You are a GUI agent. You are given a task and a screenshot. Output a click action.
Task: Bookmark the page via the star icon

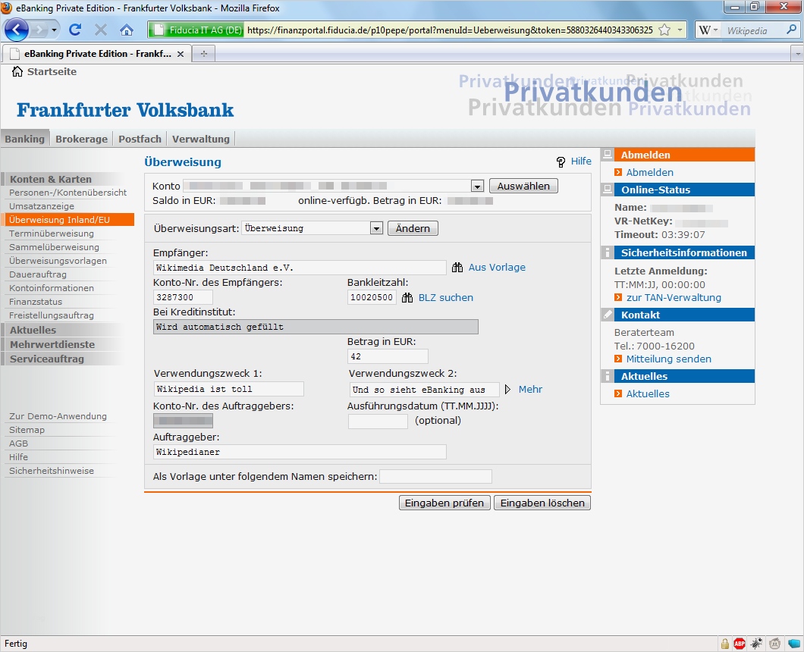pyautogui.click(x=664, y=30)
